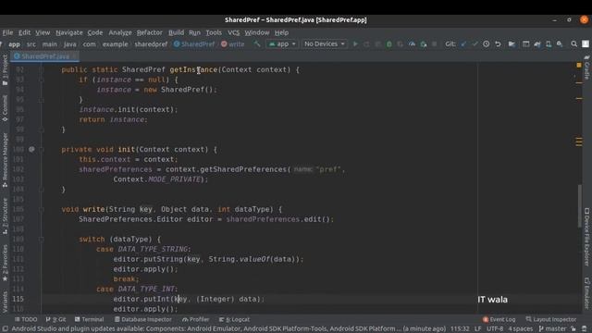Click yellow warning indicator atop editor scrollbar

tap(579, 66)
